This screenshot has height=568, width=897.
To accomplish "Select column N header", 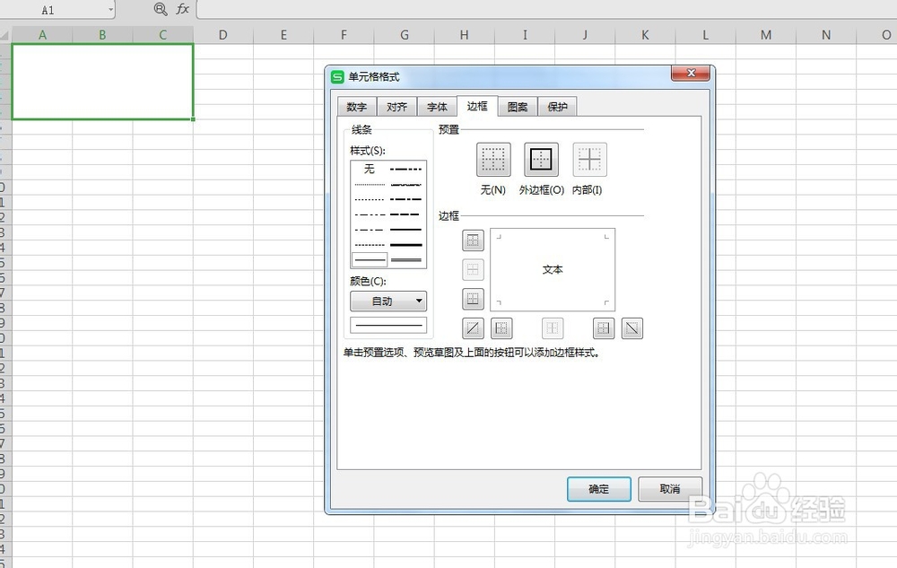I will click(x=826, y=35).
